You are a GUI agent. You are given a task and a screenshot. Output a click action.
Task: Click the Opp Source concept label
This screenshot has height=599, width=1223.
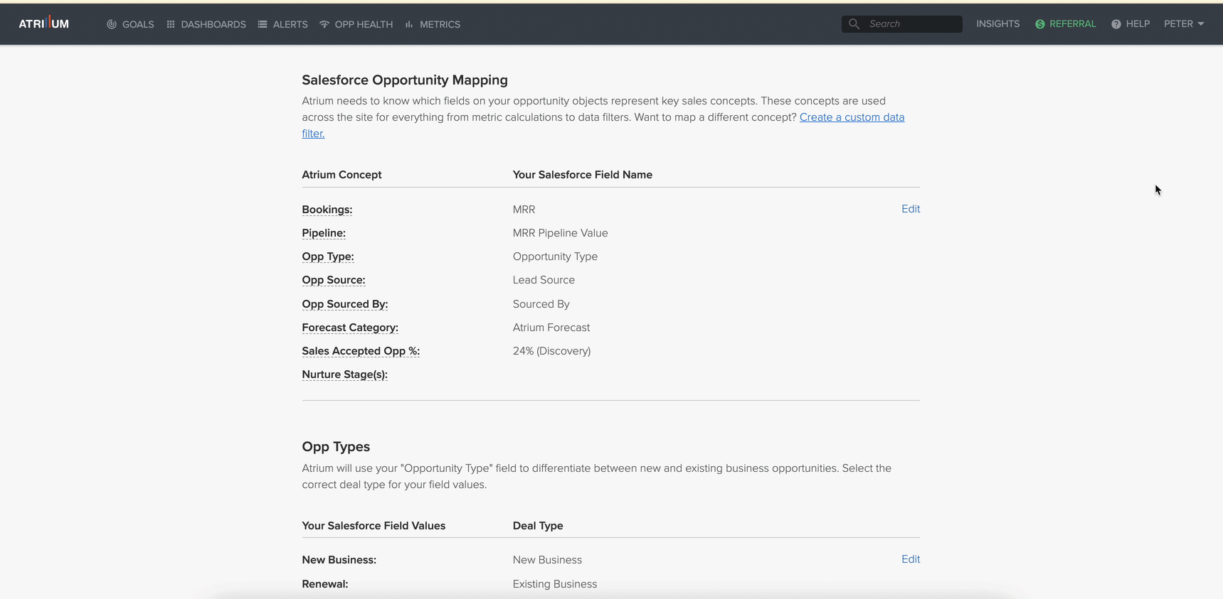pos(334,280)
